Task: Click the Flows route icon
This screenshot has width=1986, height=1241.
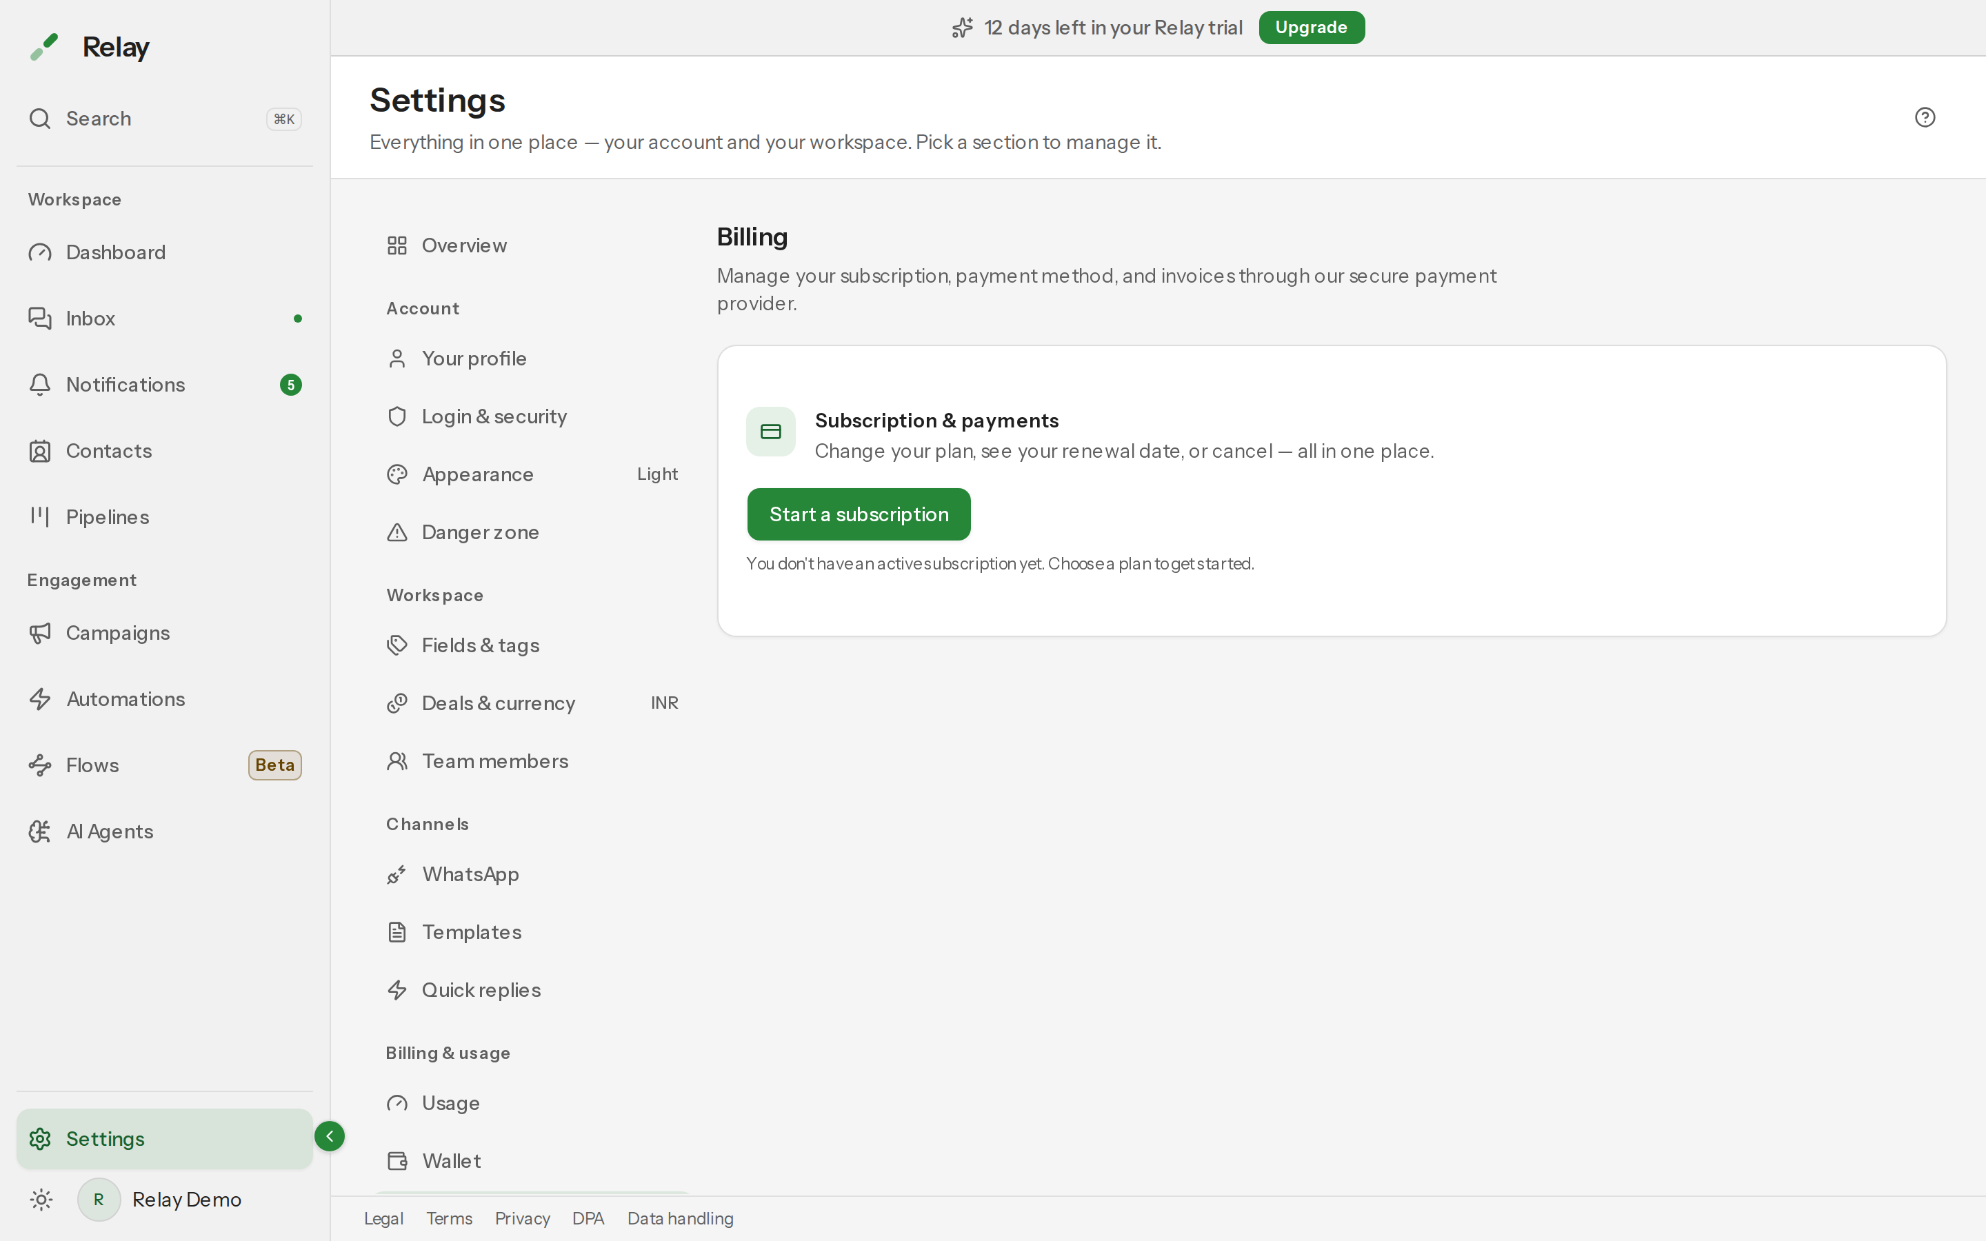Action: point(40,766)
